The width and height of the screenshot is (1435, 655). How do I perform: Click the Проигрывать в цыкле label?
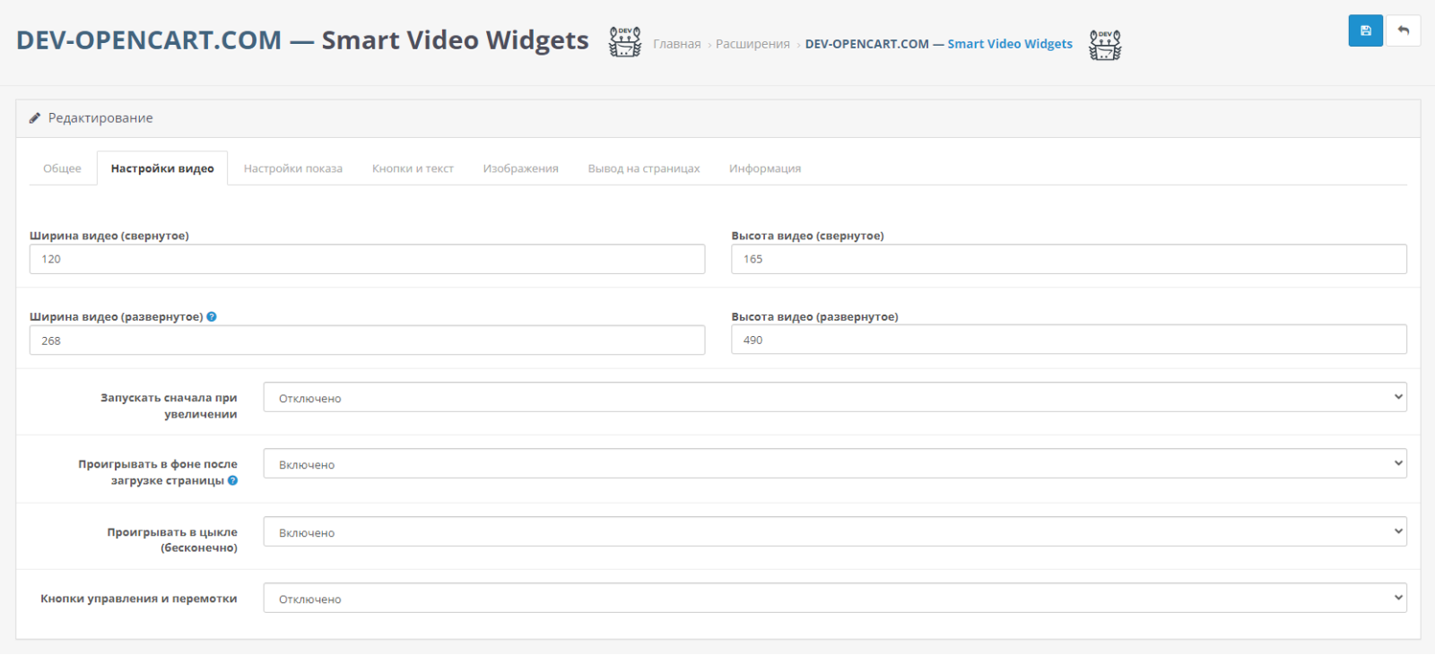pos(172,540)
